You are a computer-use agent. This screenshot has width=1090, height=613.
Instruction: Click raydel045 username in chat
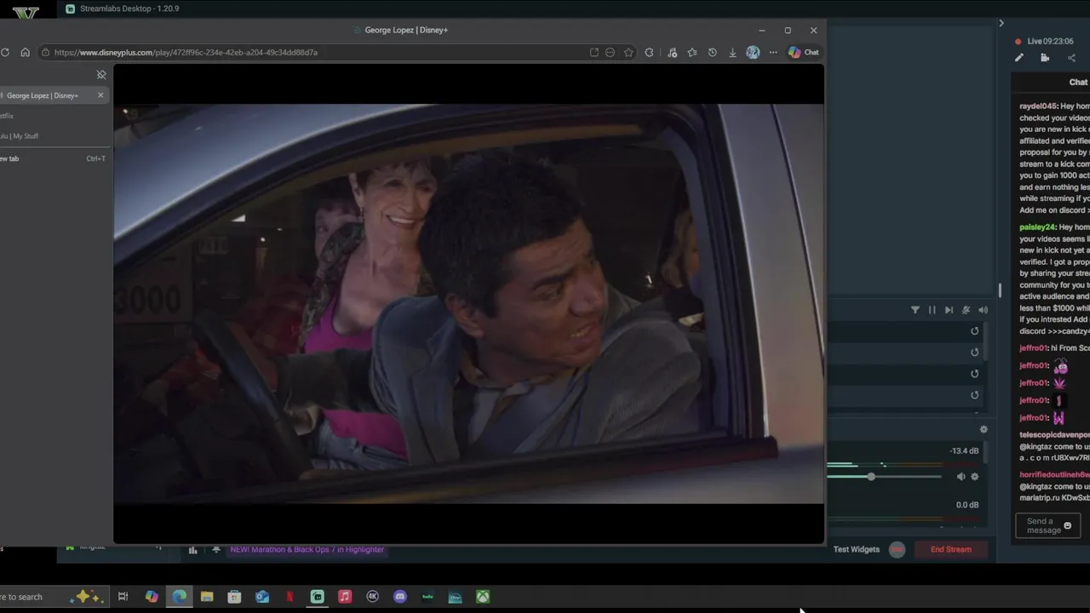(1037, 106)
